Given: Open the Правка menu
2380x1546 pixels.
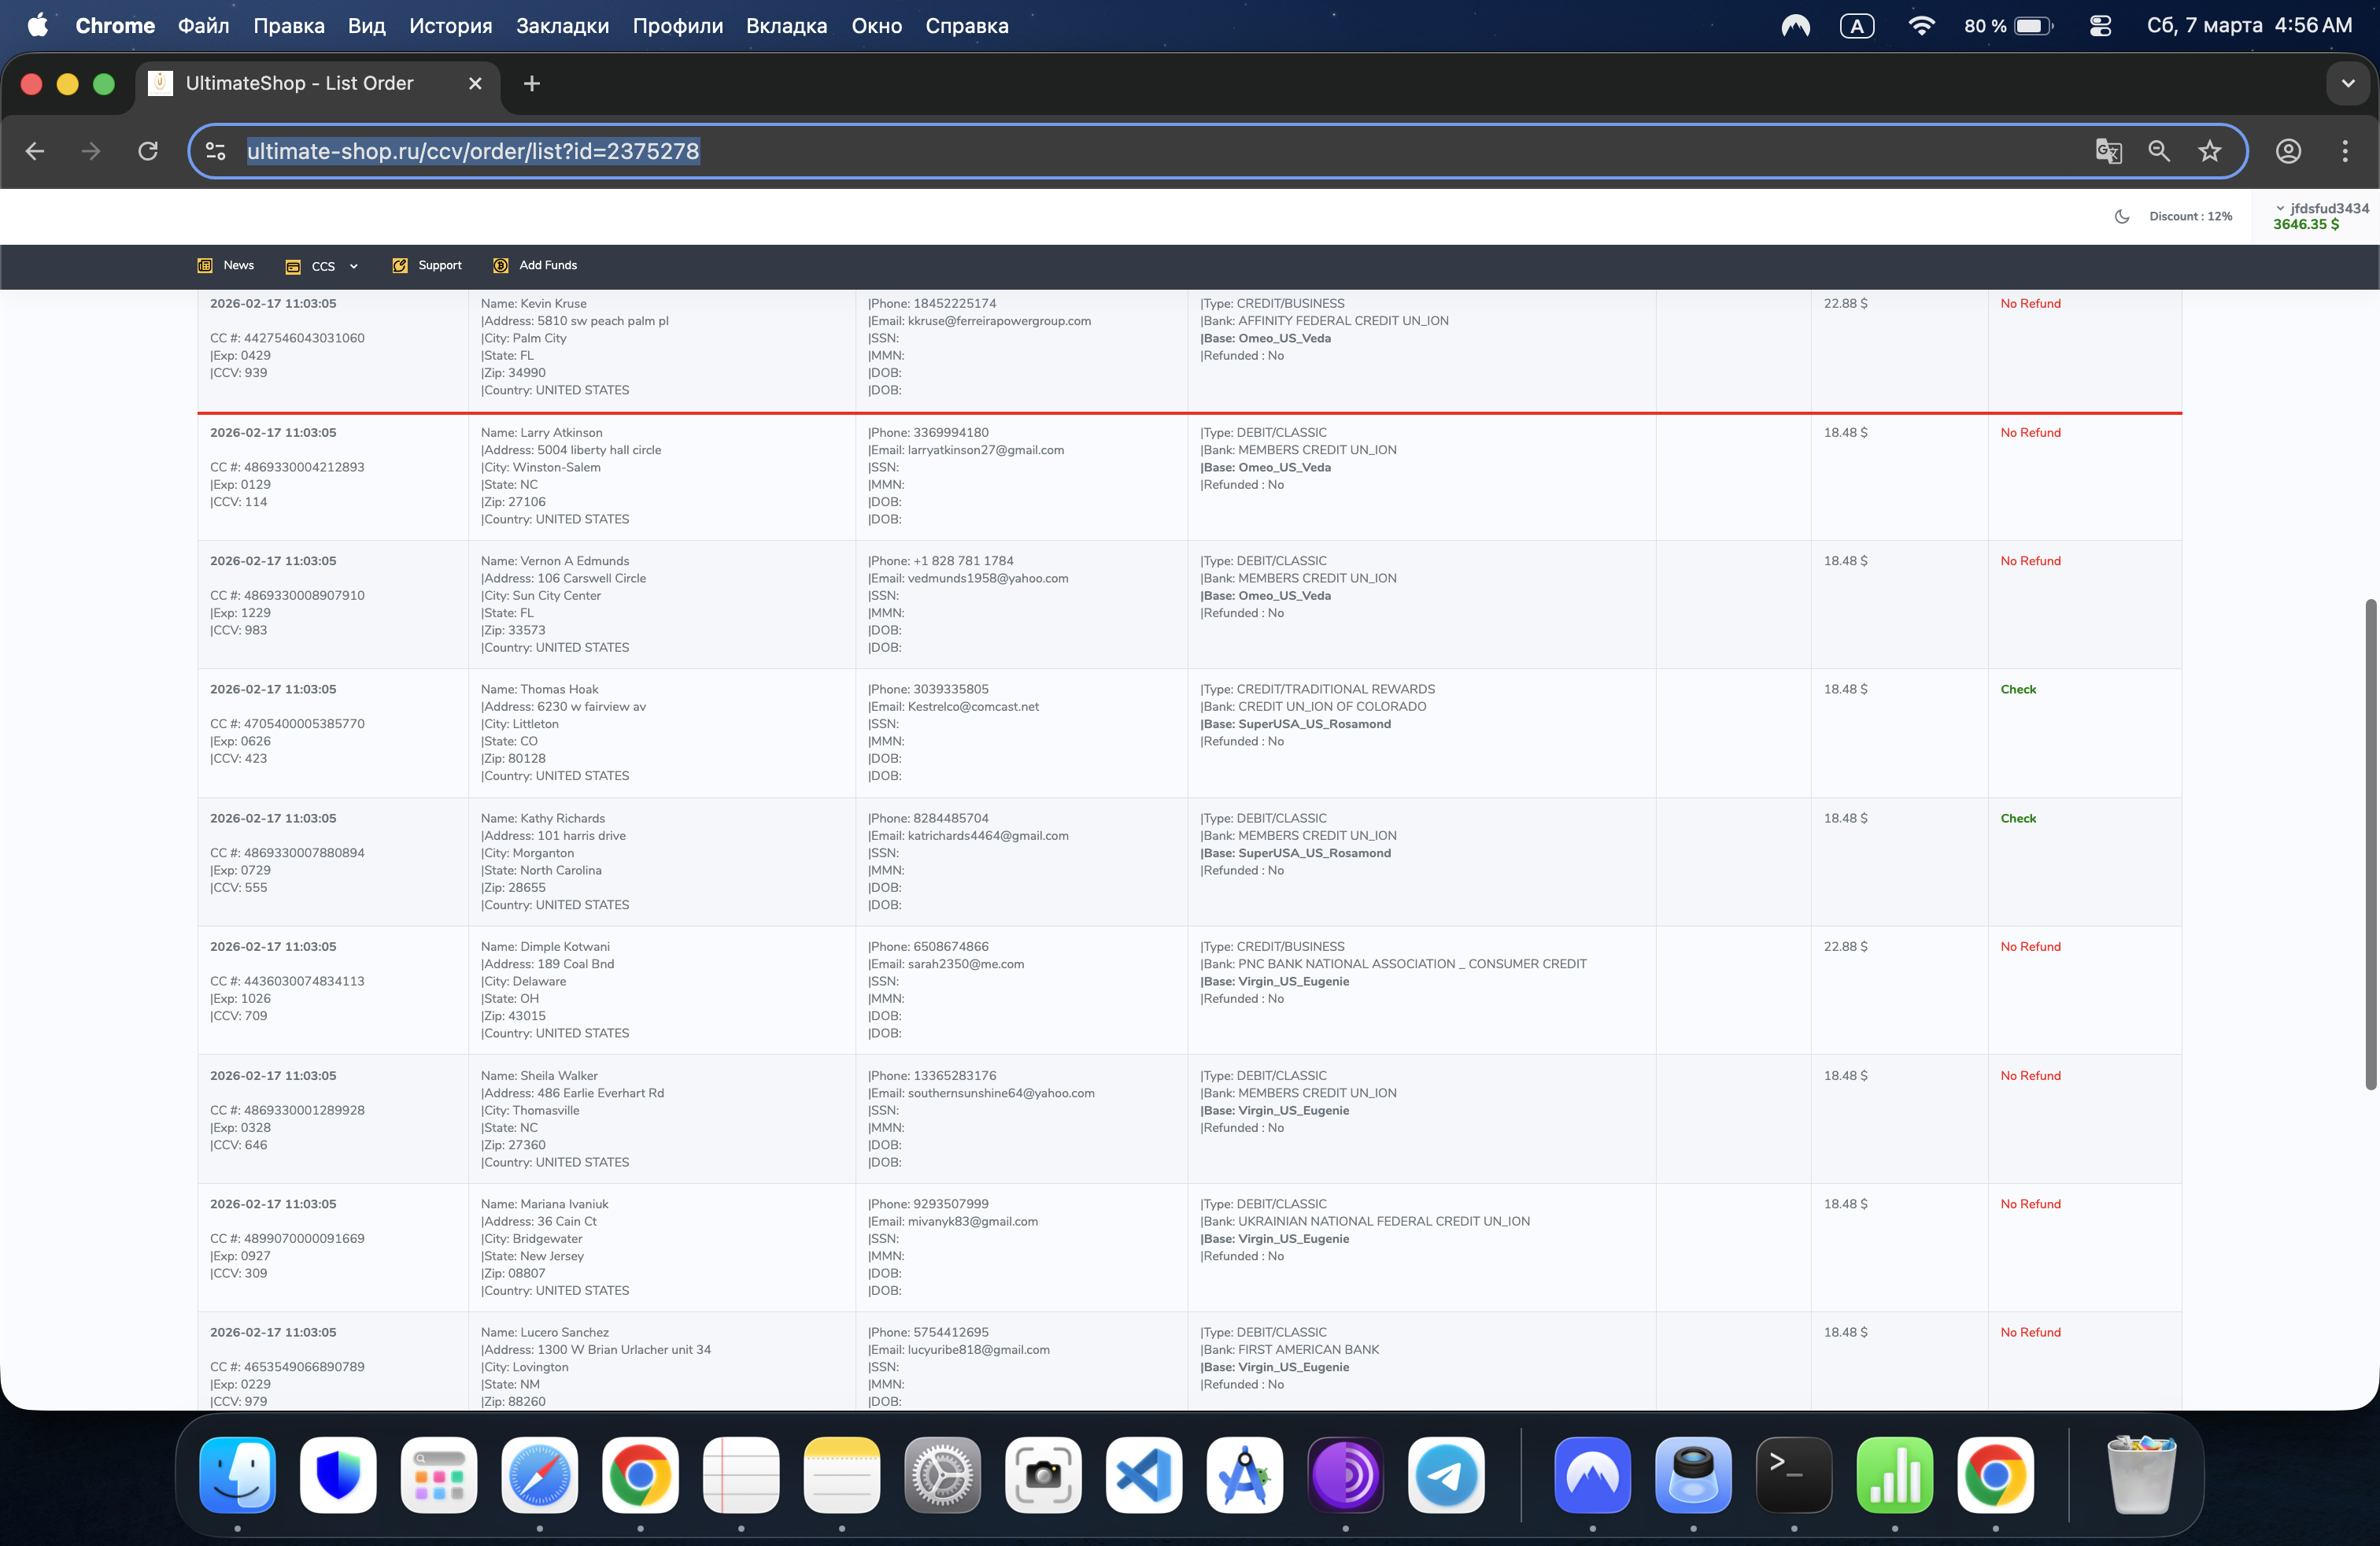Looking at the screenshot, I should pyautogui.click(x=289, y=26).
